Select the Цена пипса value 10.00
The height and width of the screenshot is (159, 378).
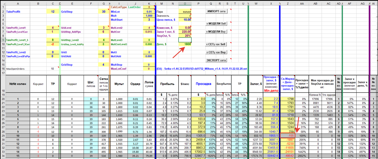coord(185,20)
